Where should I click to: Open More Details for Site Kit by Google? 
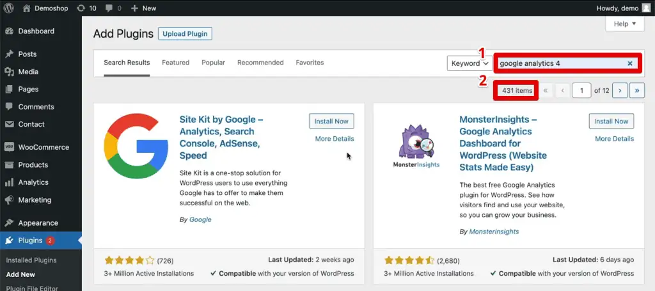tap(334, 139)
